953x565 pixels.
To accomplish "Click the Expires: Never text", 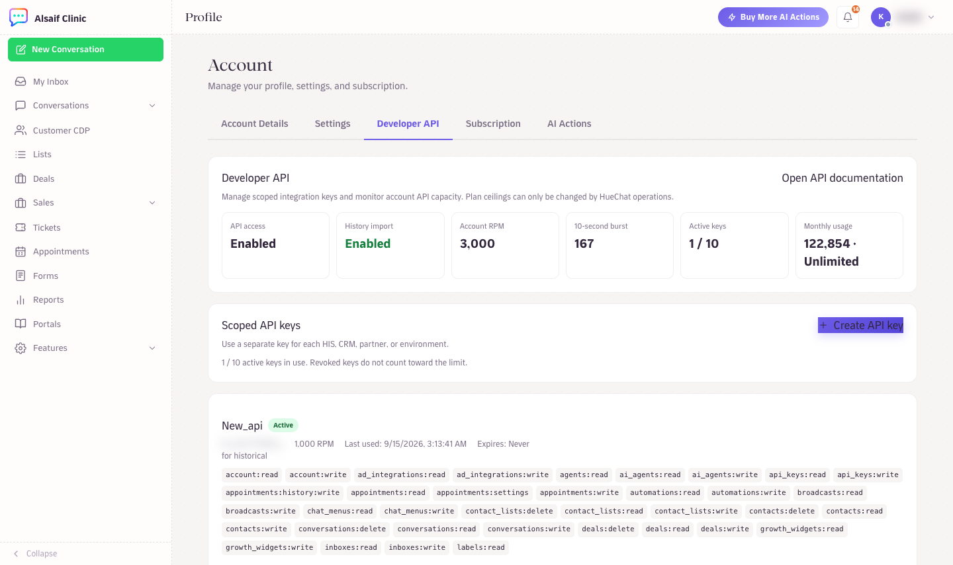I will 503,444.
